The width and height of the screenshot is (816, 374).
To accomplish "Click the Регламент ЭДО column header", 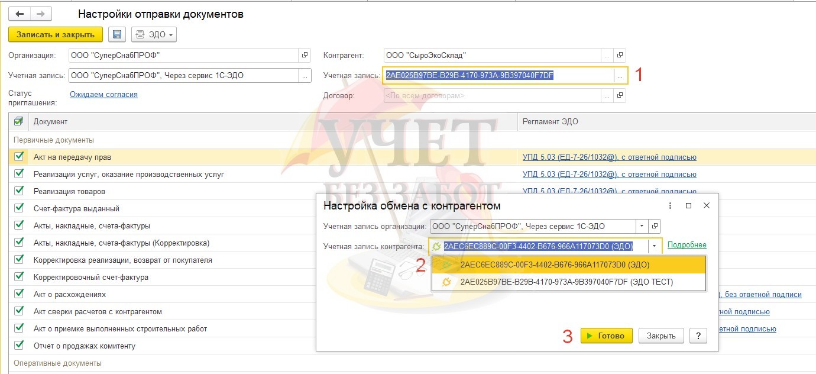I will pyautogui.click(x=666, y=121).
